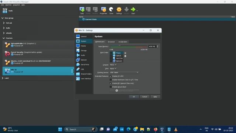The height and width of the screenshot is (133, 236).
Task: Open the File menu
Action: 3,5
